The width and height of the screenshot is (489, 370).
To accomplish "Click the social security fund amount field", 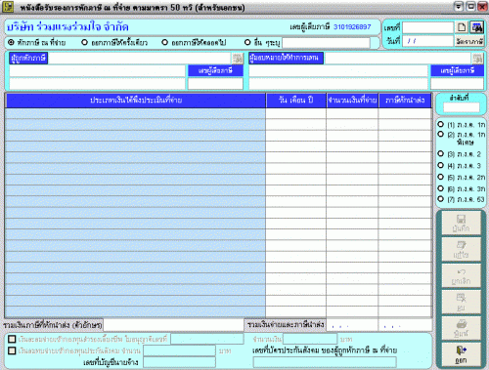I will (180, 350).
